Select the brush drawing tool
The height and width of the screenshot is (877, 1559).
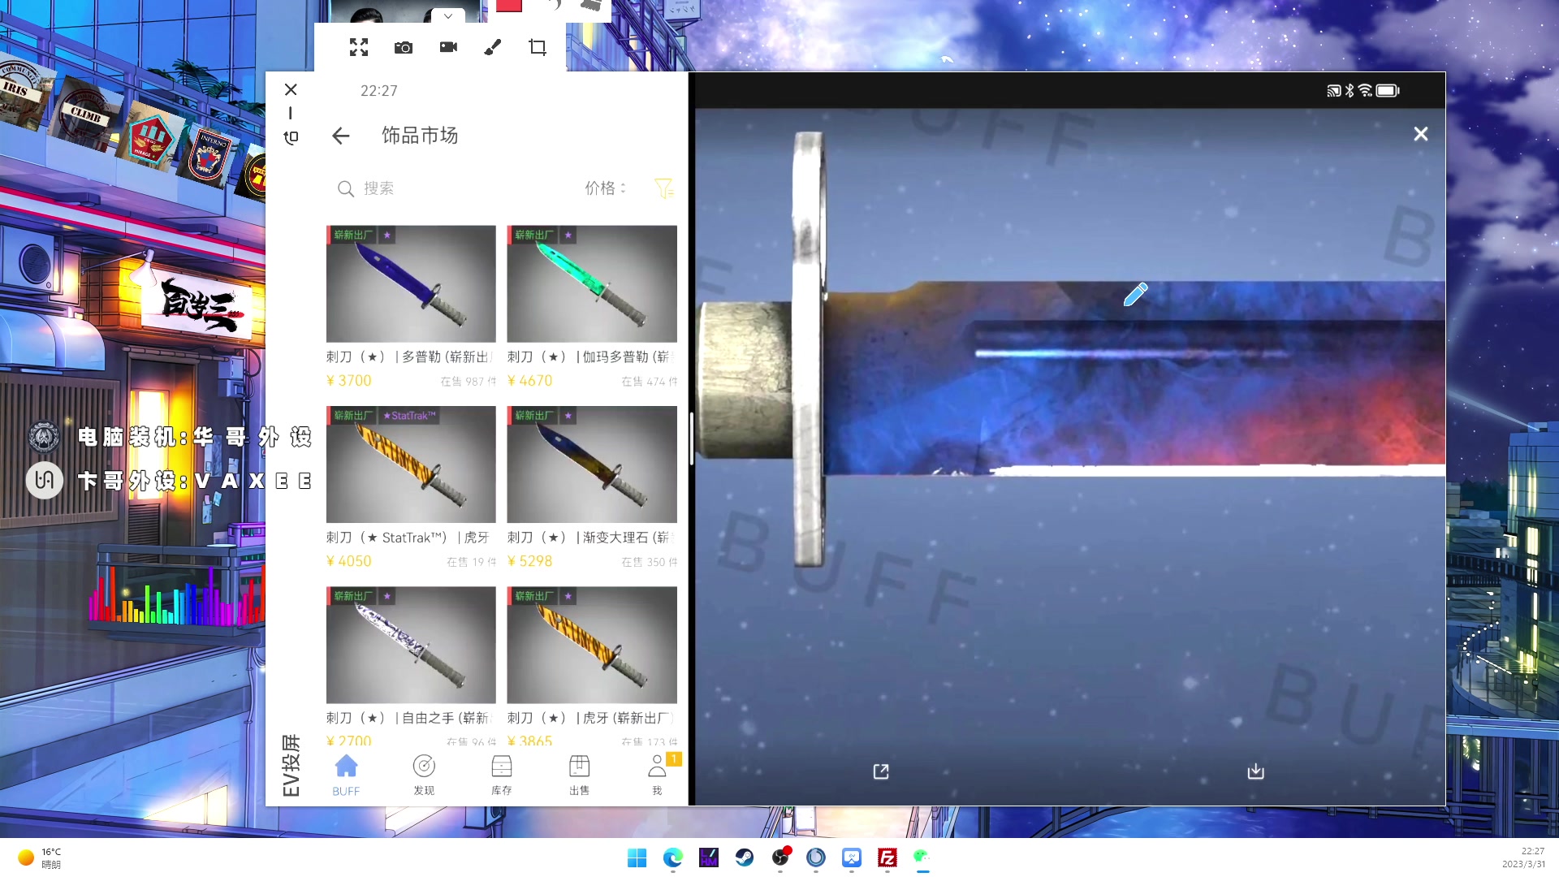point(493,47)
